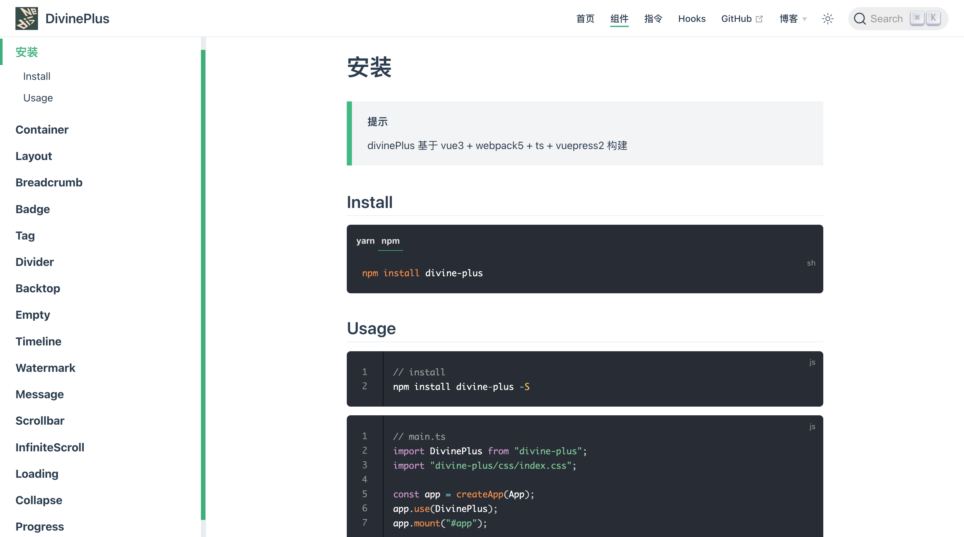
Task: Click search input field
Action: pos(897,18)
